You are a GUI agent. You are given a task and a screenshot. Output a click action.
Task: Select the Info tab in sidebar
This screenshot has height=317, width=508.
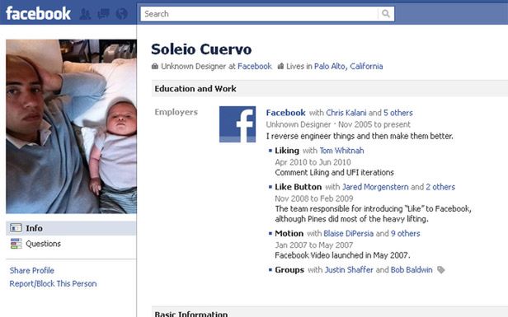pos(71,228)
